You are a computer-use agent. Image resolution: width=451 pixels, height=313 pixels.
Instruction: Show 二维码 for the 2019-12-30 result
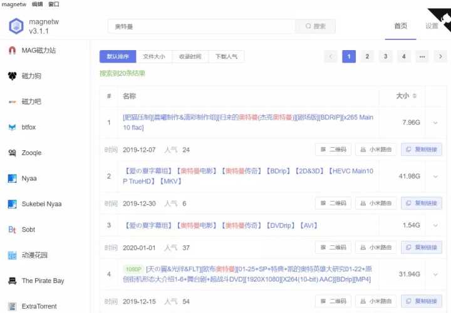333,203
